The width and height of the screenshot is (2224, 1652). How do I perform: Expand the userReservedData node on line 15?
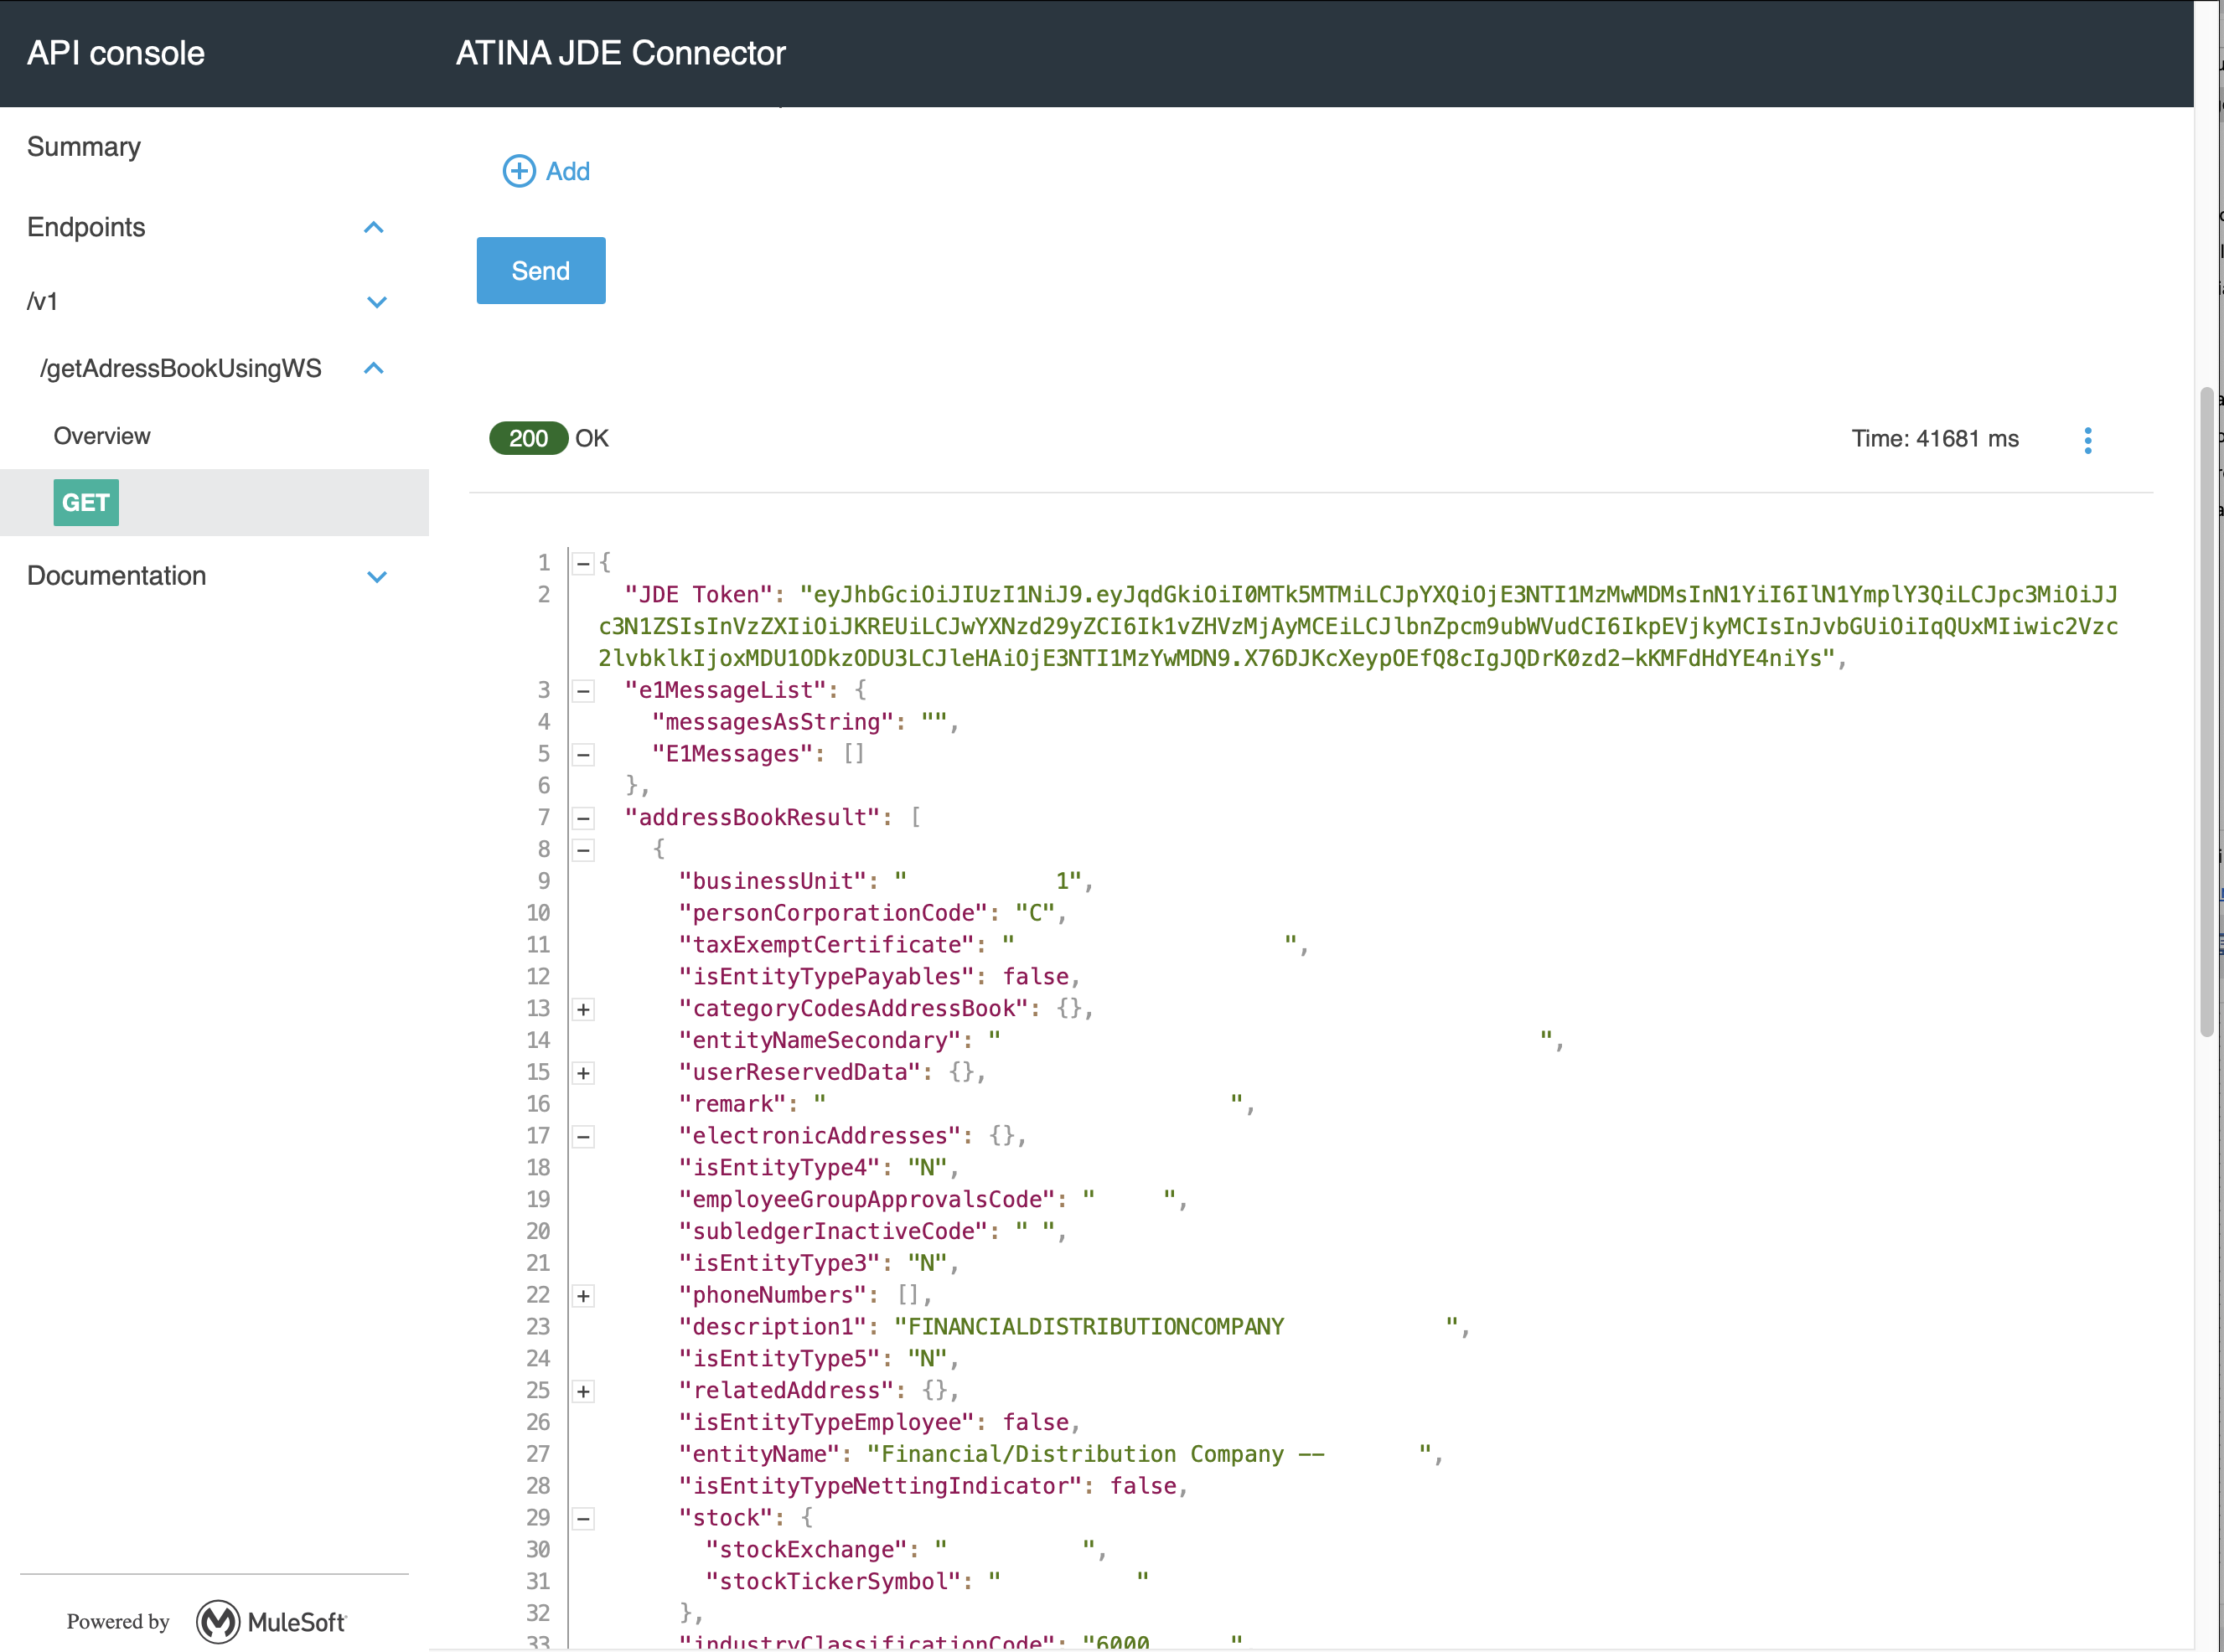pos(583,1073)
